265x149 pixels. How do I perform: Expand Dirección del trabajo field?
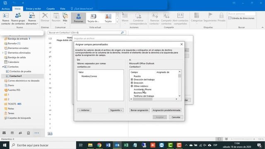click(132, 79)
